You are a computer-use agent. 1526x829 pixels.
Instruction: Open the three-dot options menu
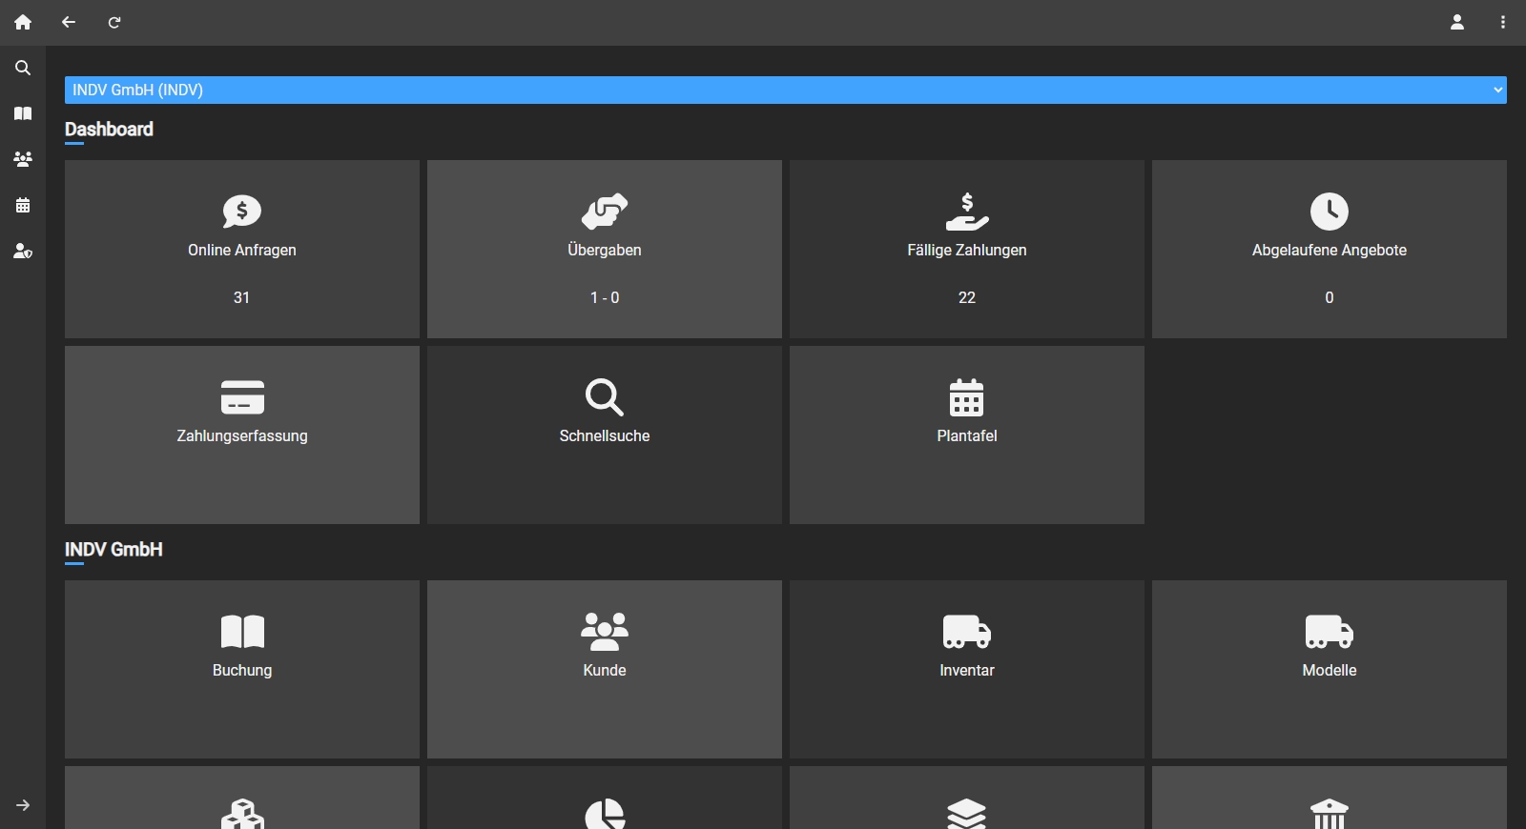point(1503,22)
